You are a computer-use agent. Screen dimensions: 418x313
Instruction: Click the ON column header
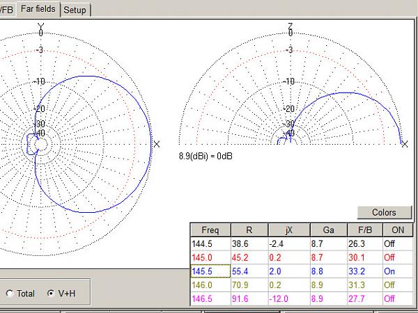pos(398,230)
